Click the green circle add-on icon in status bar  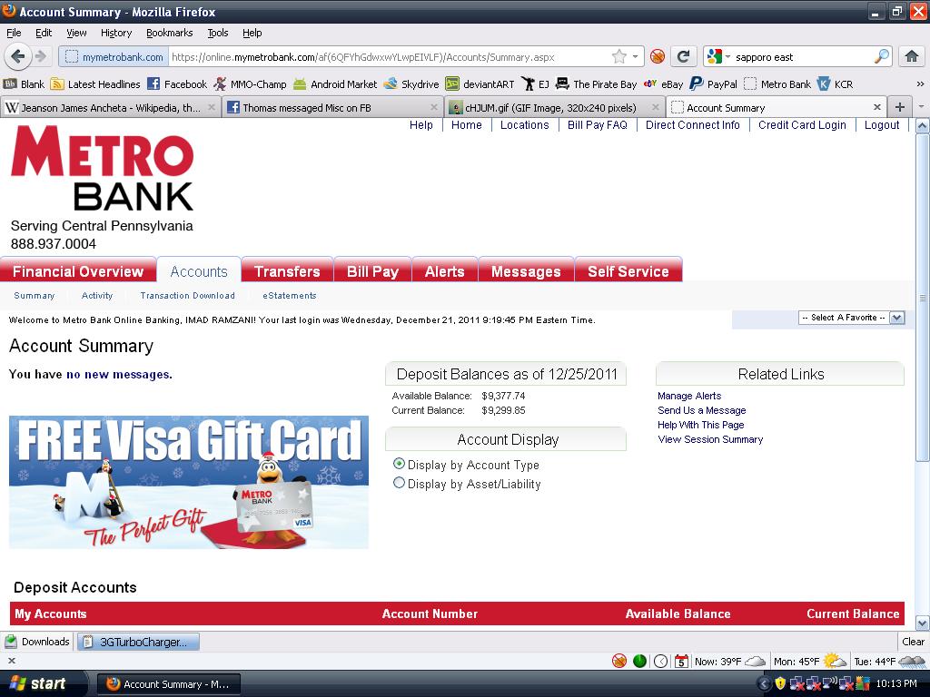coord(639,661)
